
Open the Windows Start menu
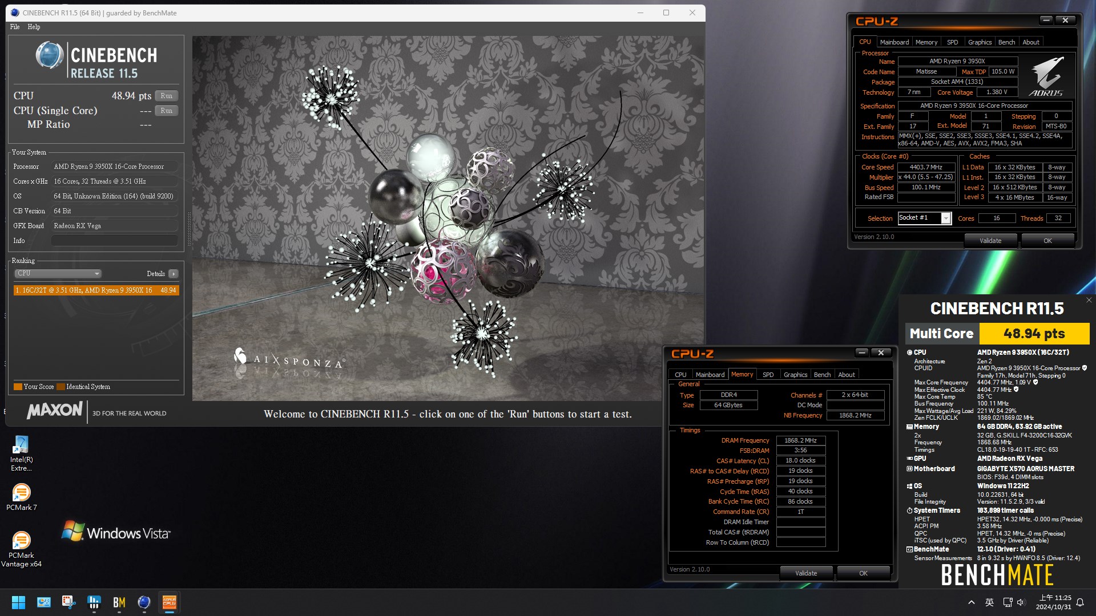(x=18, y=602)
